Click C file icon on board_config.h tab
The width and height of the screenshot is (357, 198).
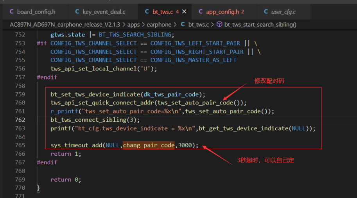click(12, 12)
